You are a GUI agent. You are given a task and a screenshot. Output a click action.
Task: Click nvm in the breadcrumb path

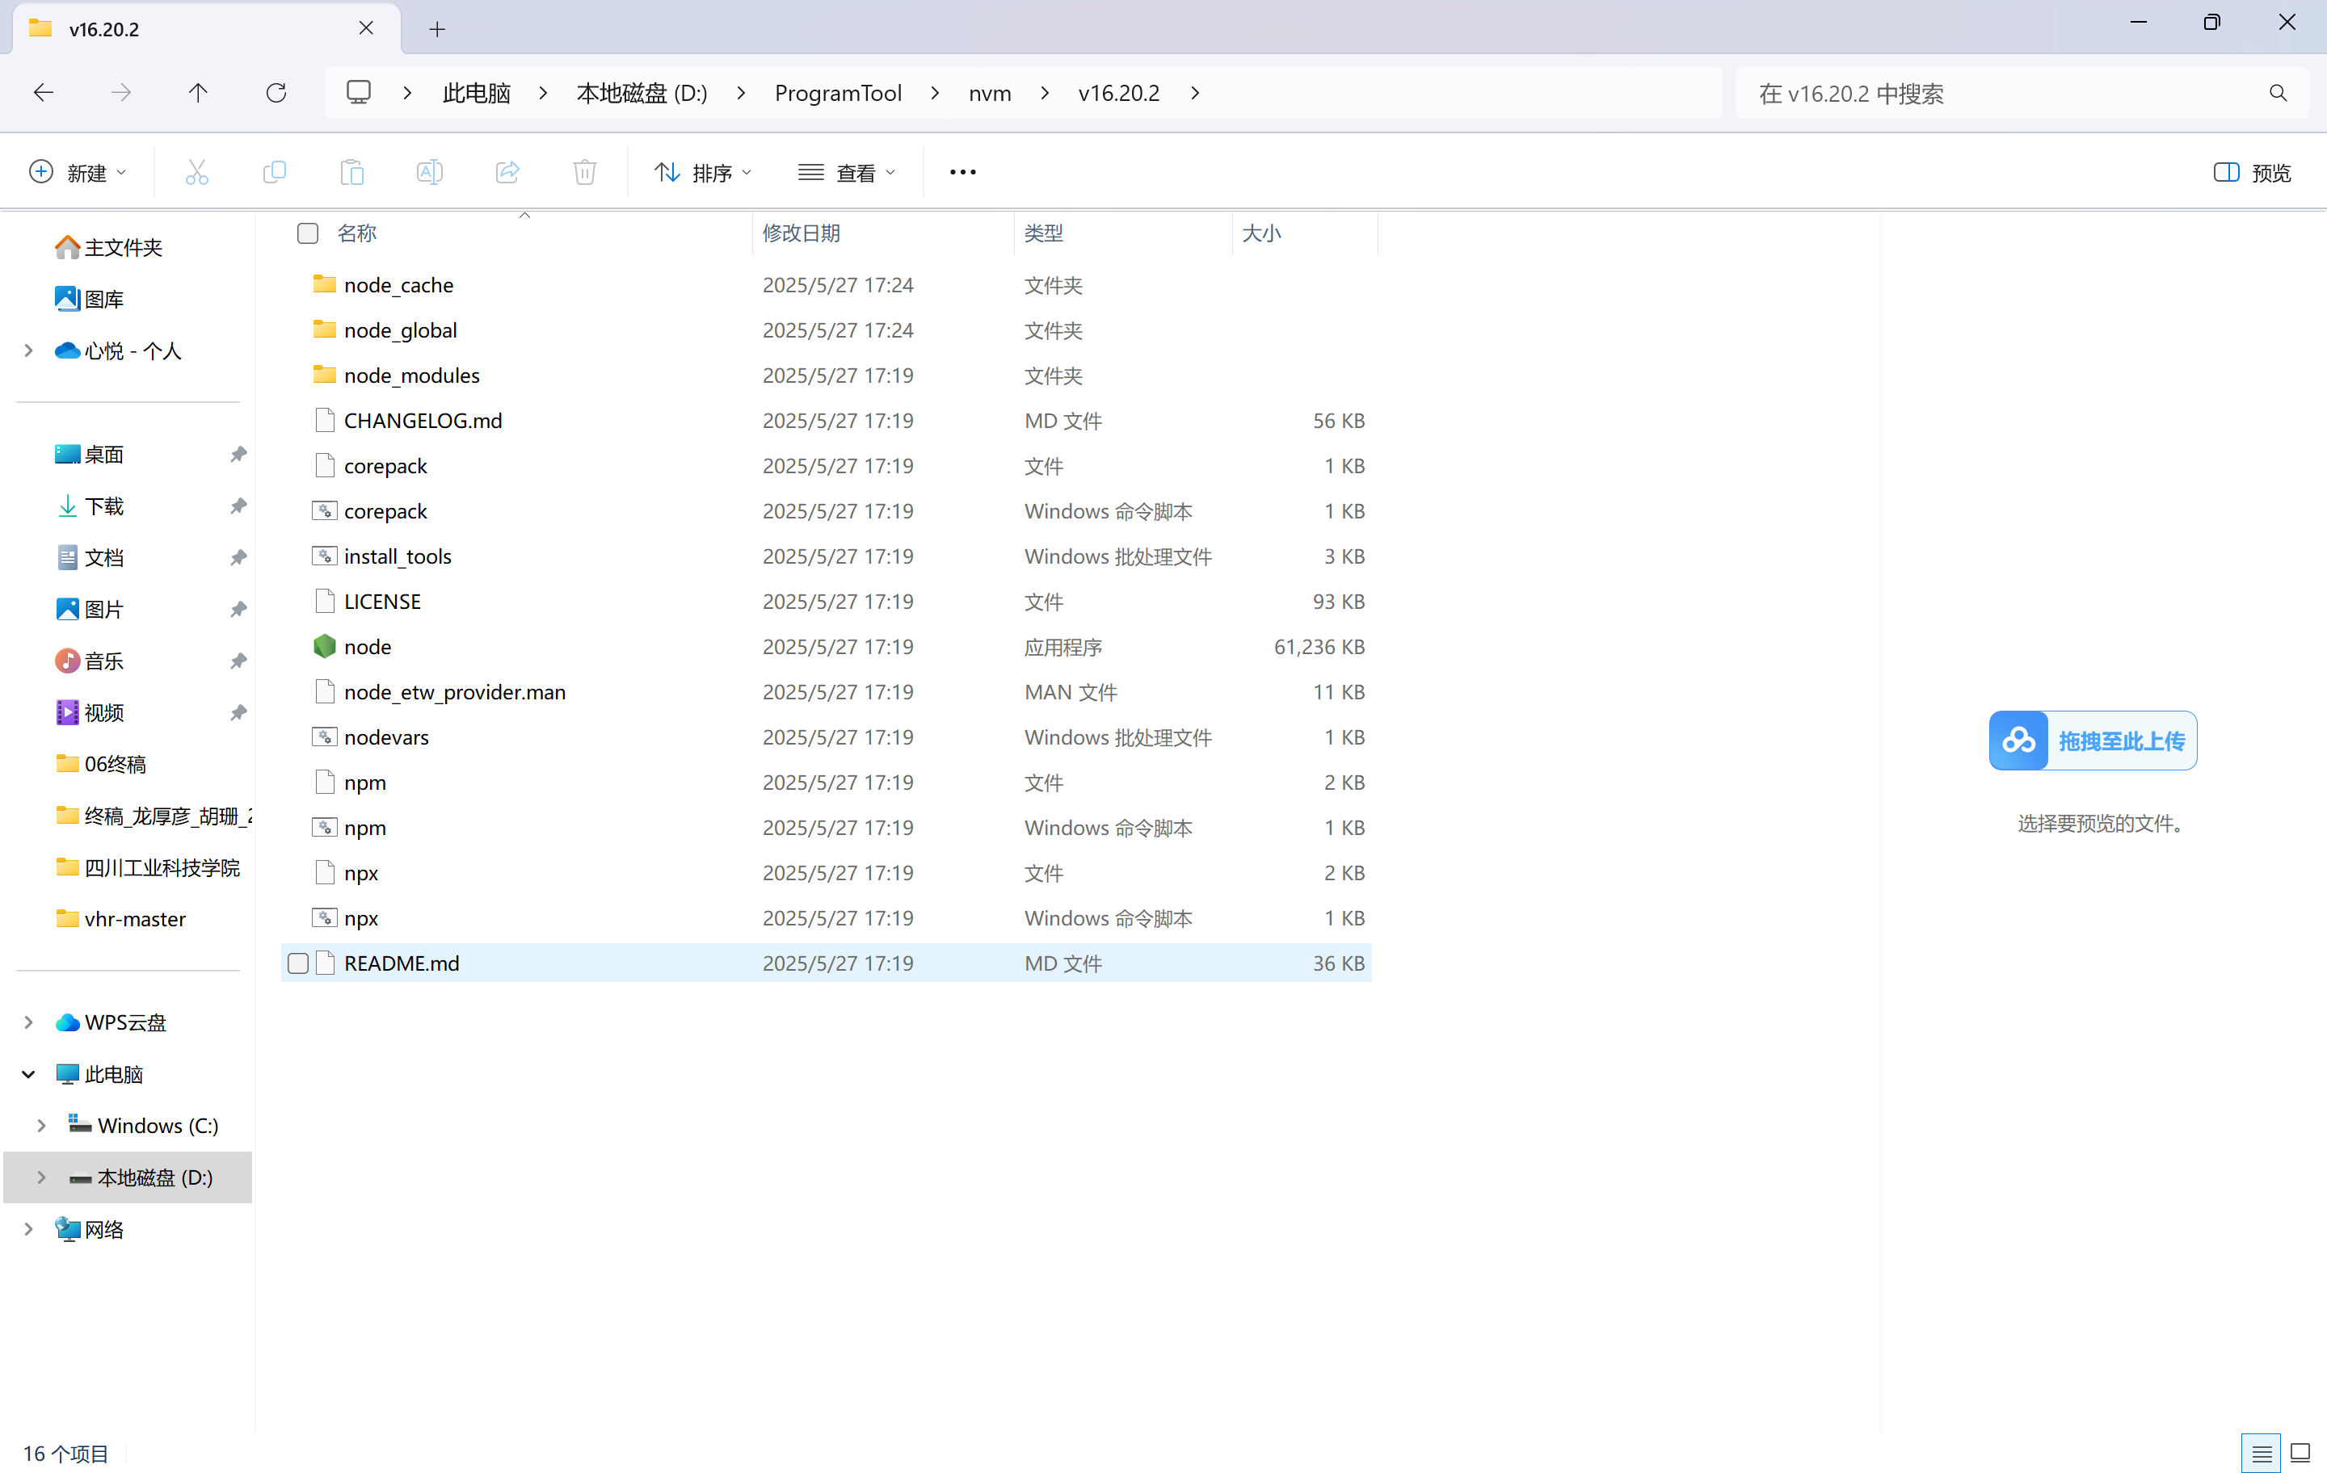(990, 93)
